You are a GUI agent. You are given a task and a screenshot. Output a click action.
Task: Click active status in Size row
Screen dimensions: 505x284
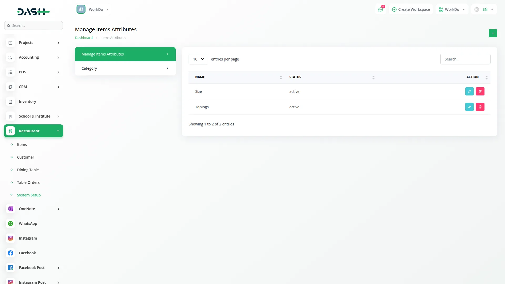(294, 92)
